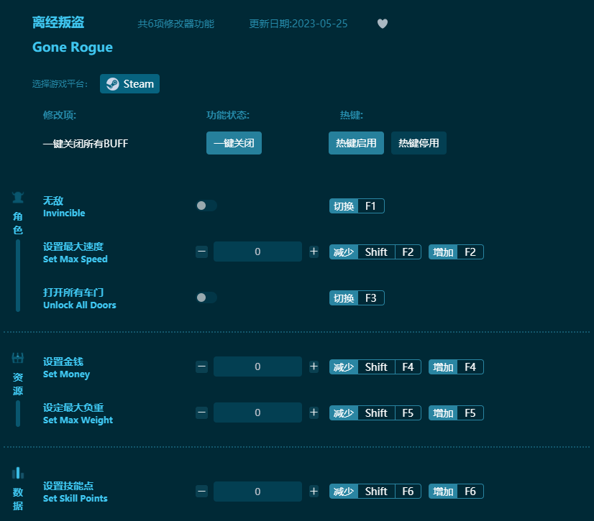Screen dimensions: 594x521
Task: Click 增加 F5 to increase Set Max Weight
Action: [x=456, y=412]
